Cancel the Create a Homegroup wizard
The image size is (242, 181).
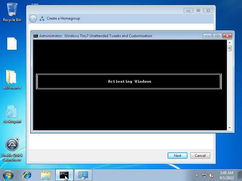(200, 155)
